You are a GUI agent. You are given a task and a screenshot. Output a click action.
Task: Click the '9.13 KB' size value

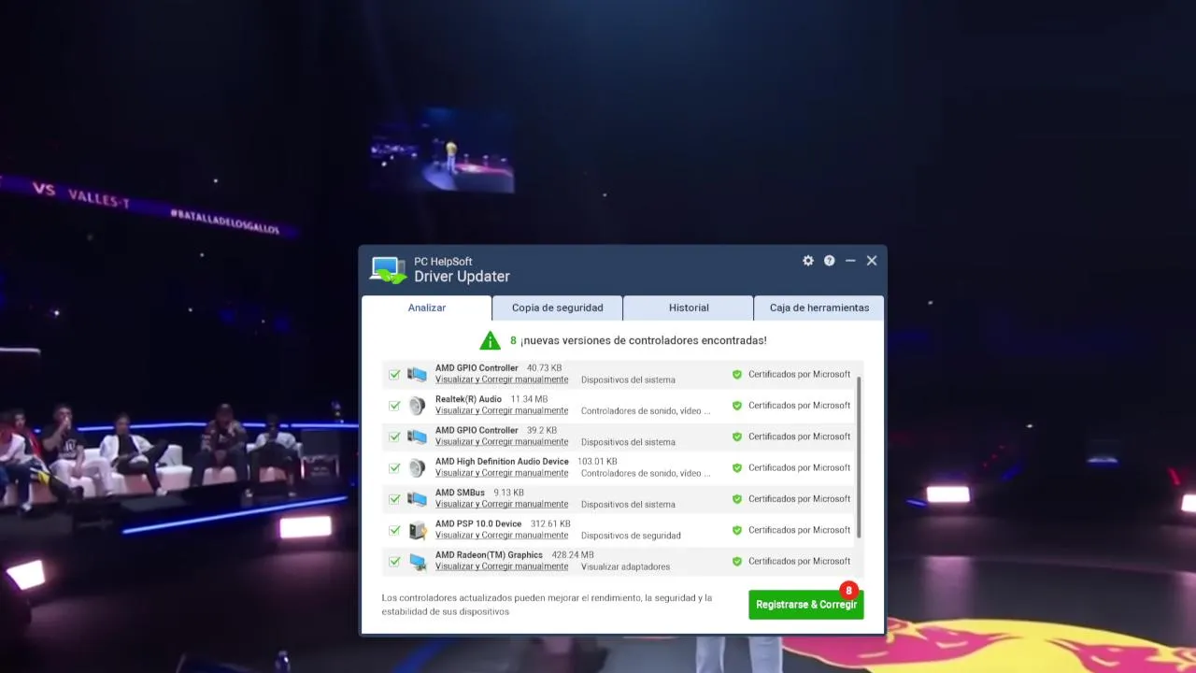[508, 493]
